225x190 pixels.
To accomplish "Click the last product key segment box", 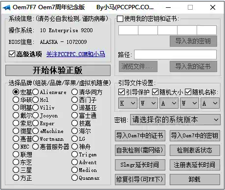I will [x=207, y=30].
